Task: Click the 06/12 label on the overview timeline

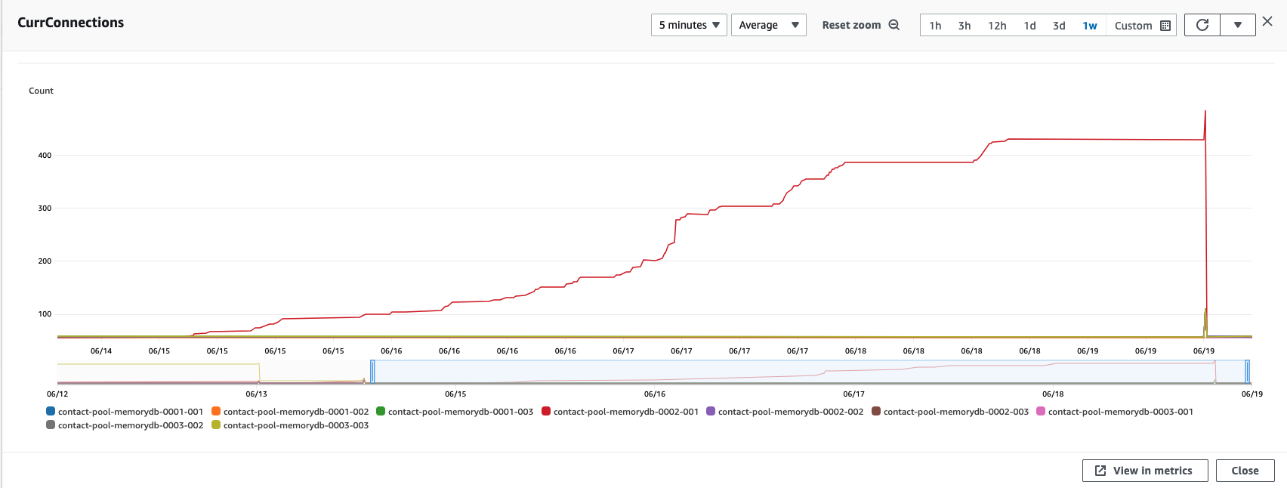Action: pyautogui.click(x=57, y=394)
